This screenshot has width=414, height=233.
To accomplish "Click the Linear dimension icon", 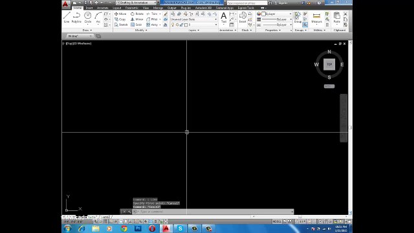I will 232,14.
